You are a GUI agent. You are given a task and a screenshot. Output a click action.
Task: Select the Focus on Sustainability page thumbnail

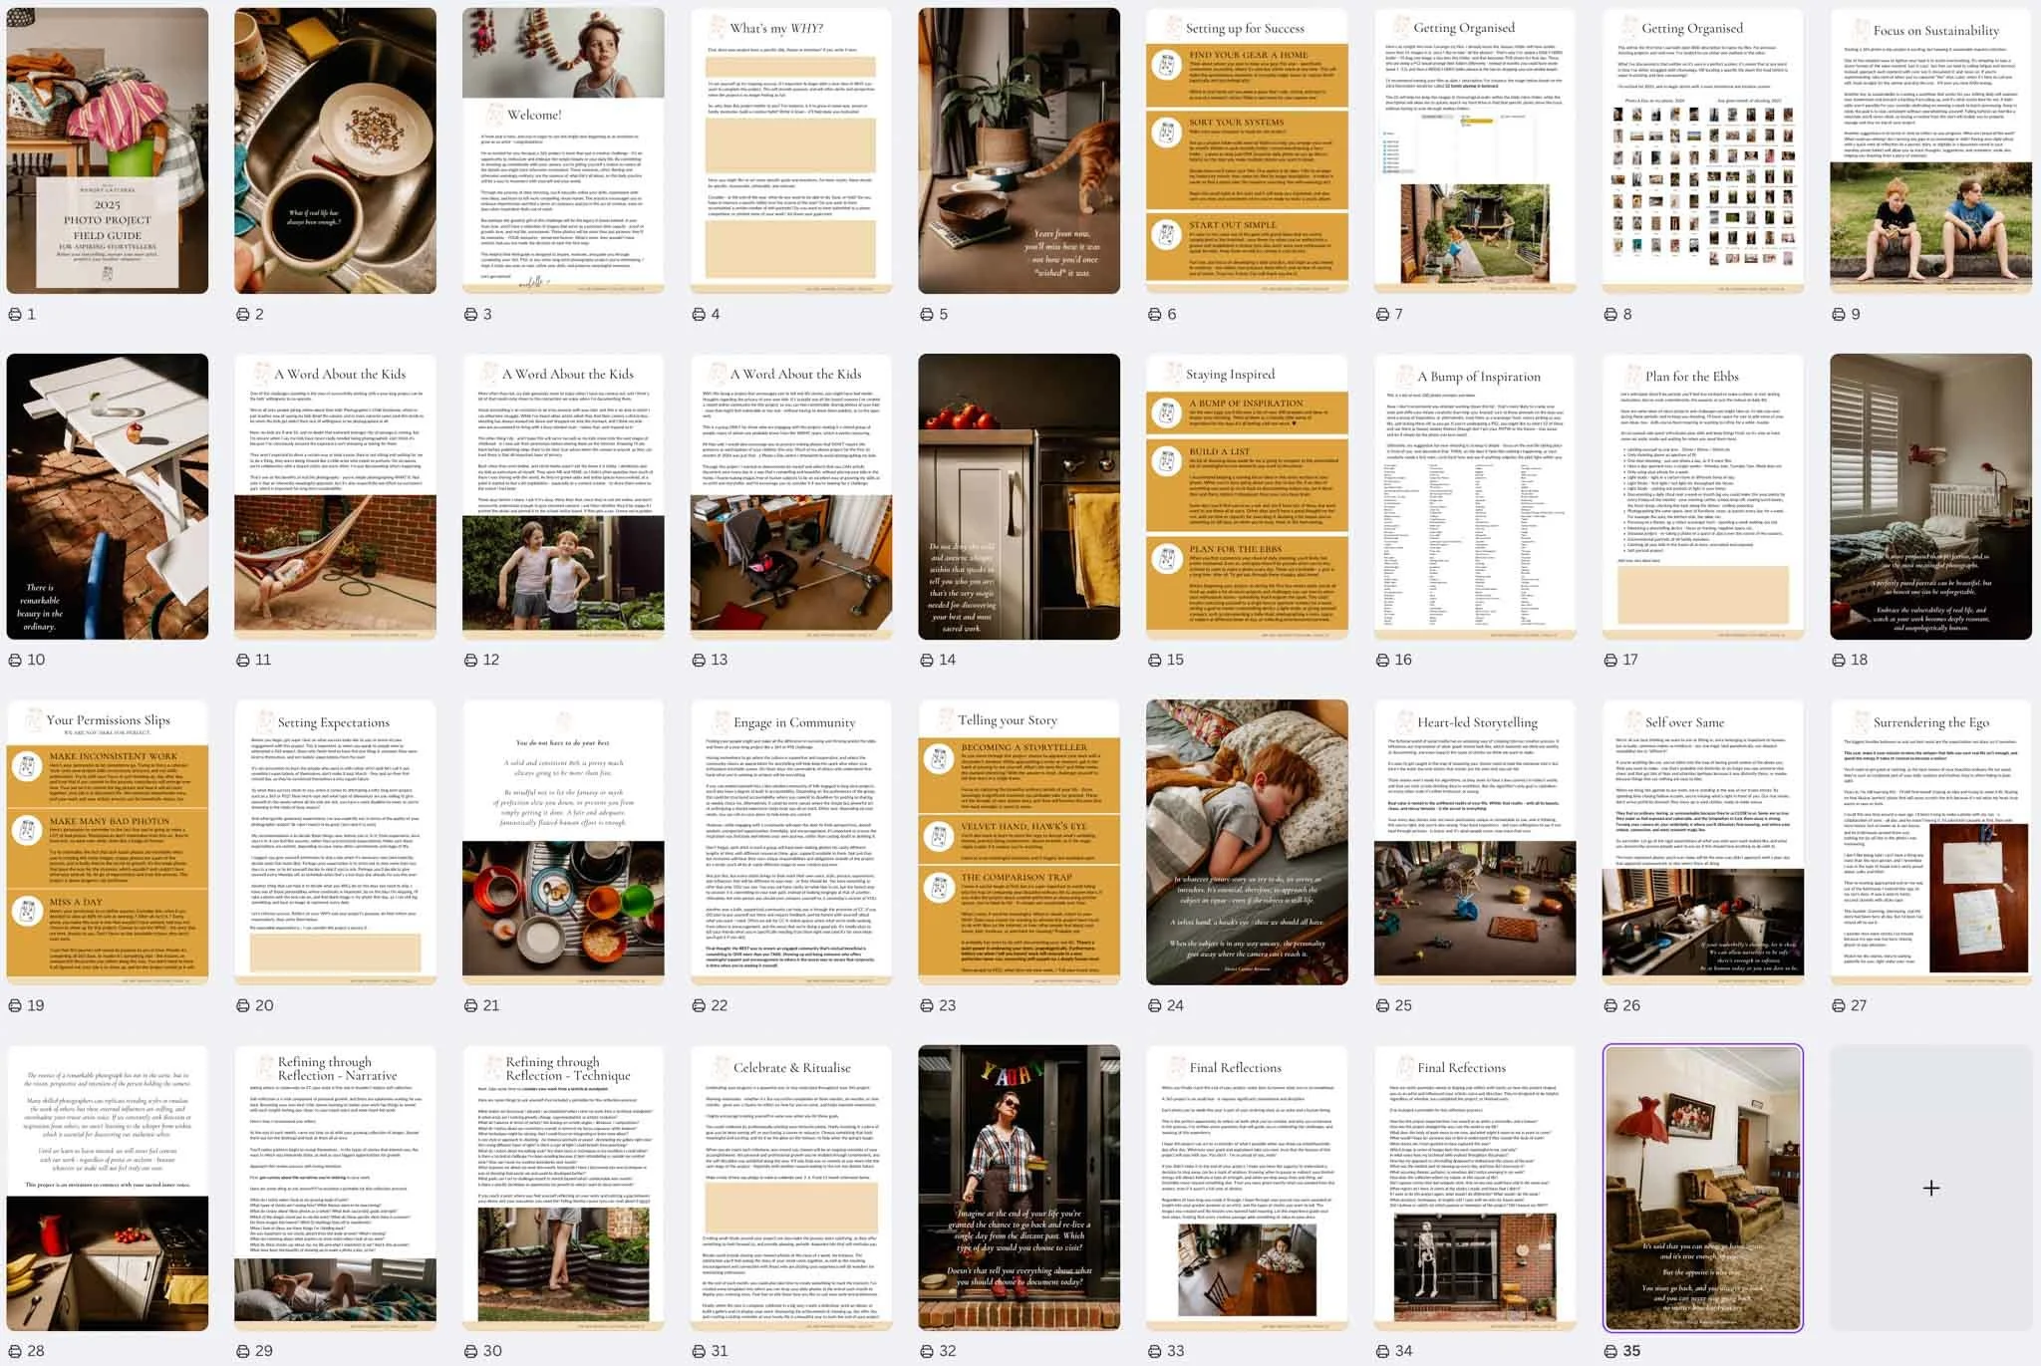[x=1930, y=150]
